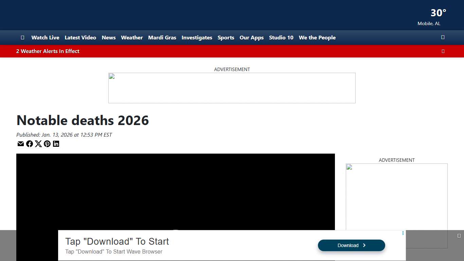This screenshot has width=464, height=261.
Task: Click the black video player area
Action: coord(175,190)
